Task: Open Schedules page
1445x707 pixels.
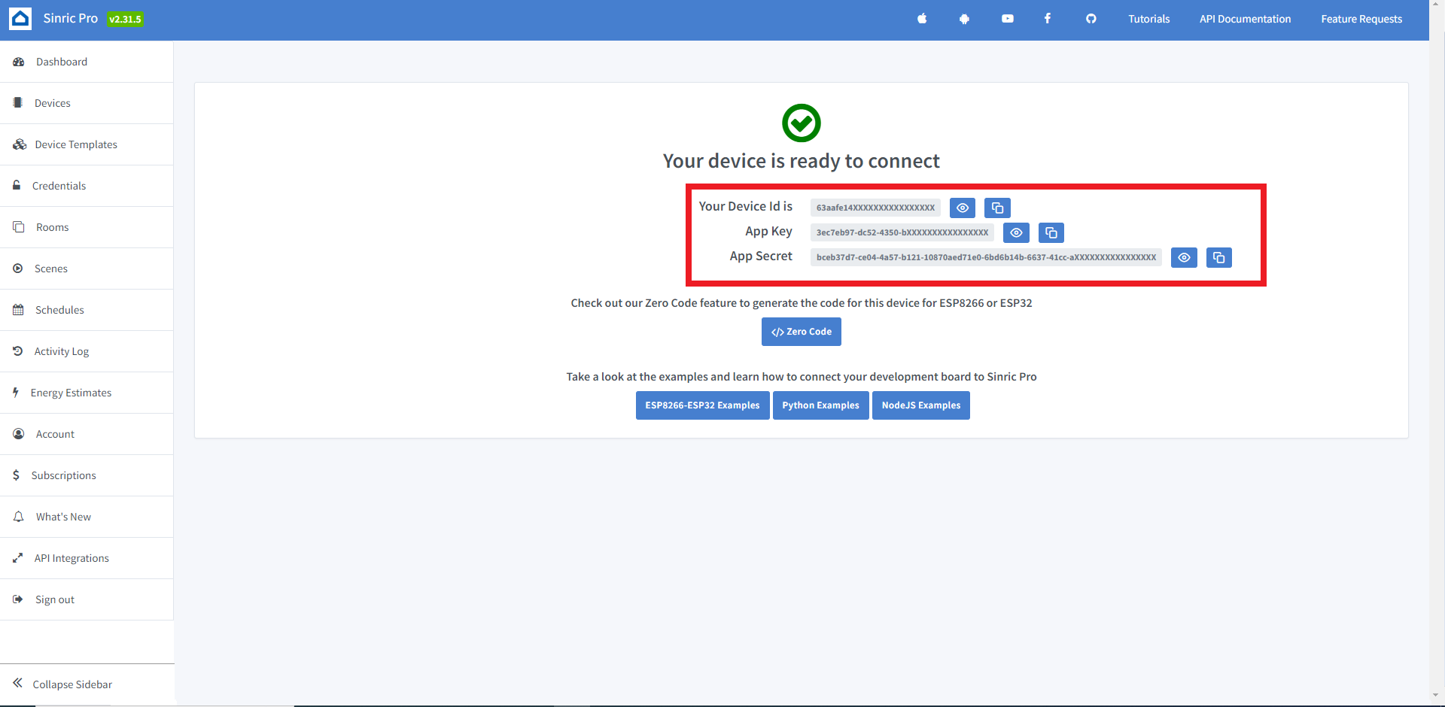Action: click(x=87, y=310)
